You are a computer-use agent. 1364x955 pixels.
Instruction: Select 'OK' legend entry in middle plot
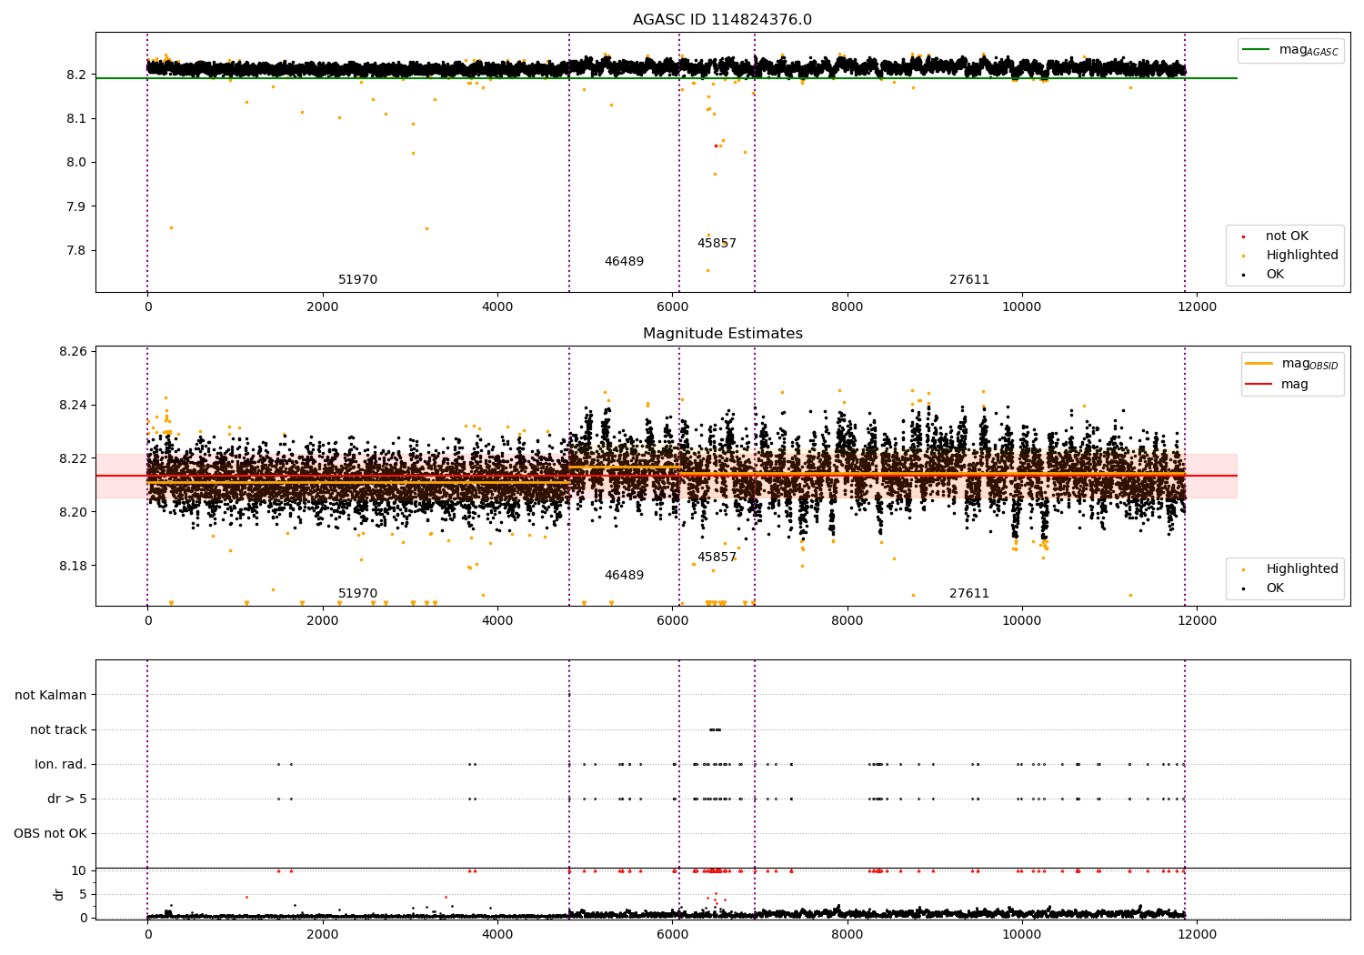(1275, 588)
